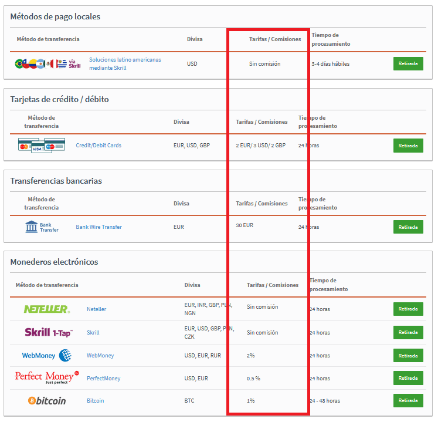This screenshot has height=422, width=438.
Task: Click the bitcoin logo
Action: (x=47, y=401)
